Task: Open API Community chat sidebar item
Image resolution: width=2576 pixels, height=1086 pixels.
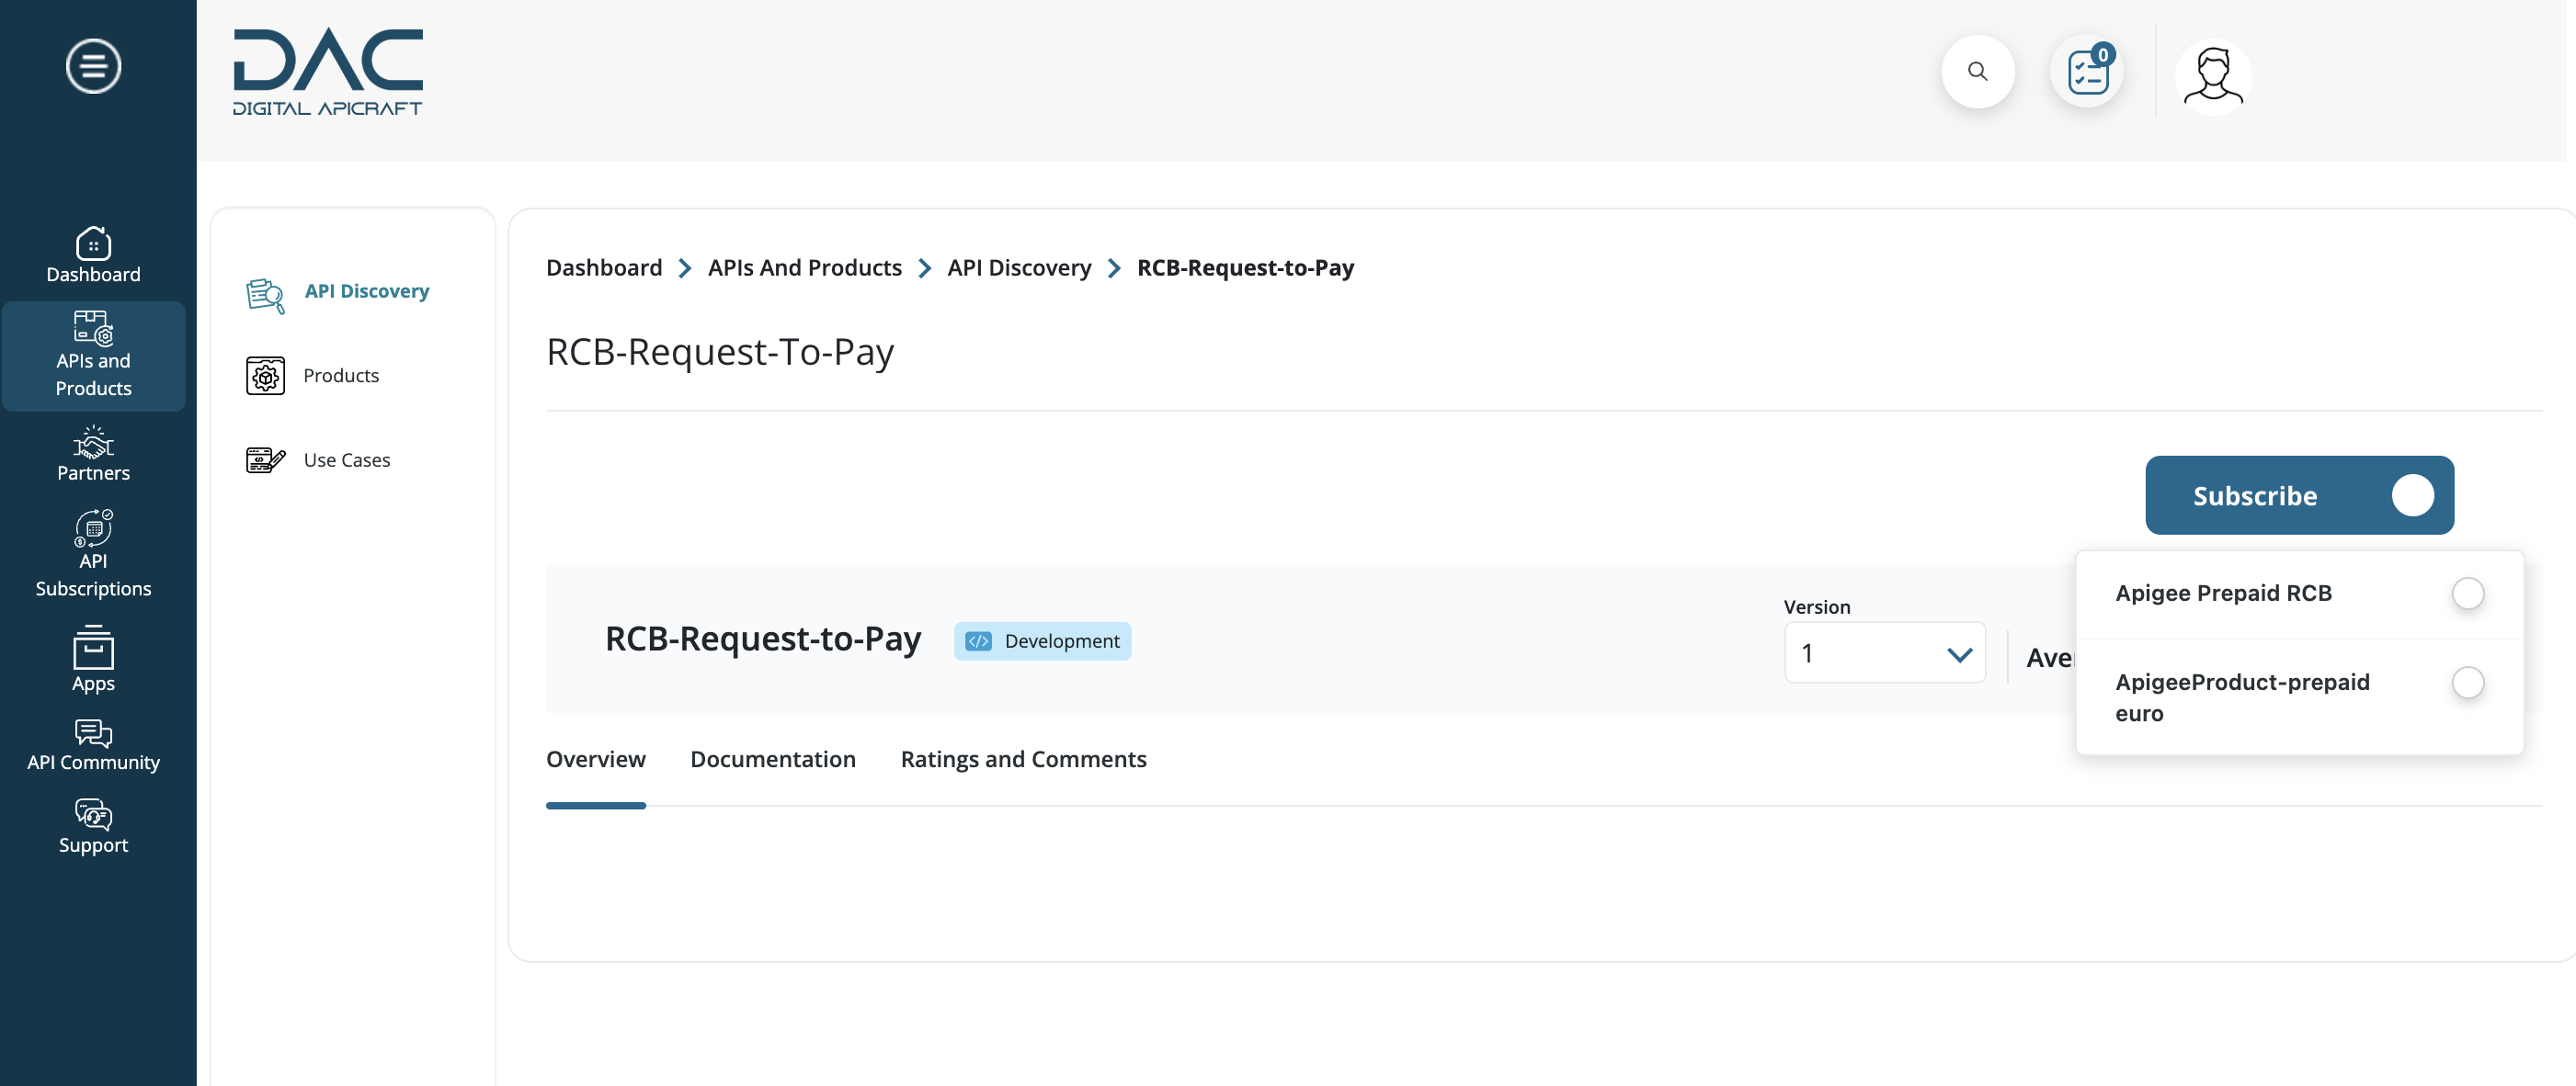Action: [x=93, y=746]
